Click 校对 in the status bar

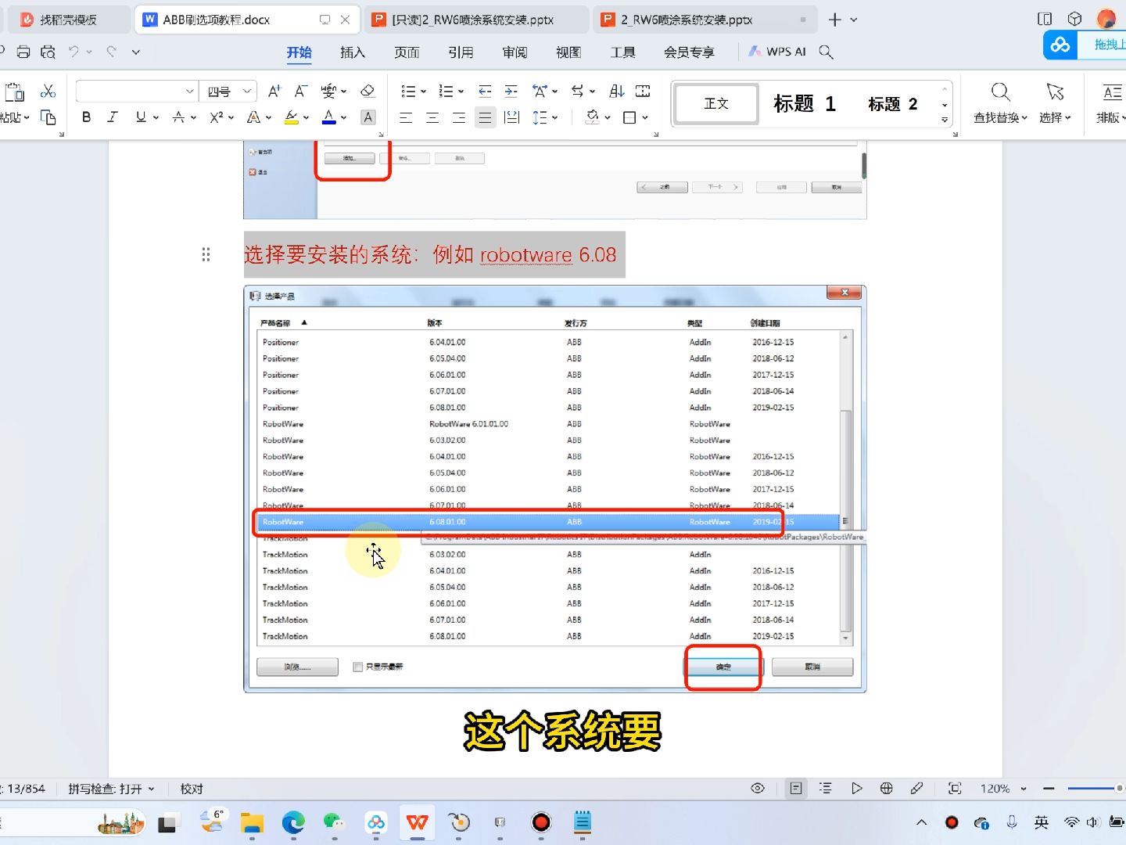[x=192, y=789]
